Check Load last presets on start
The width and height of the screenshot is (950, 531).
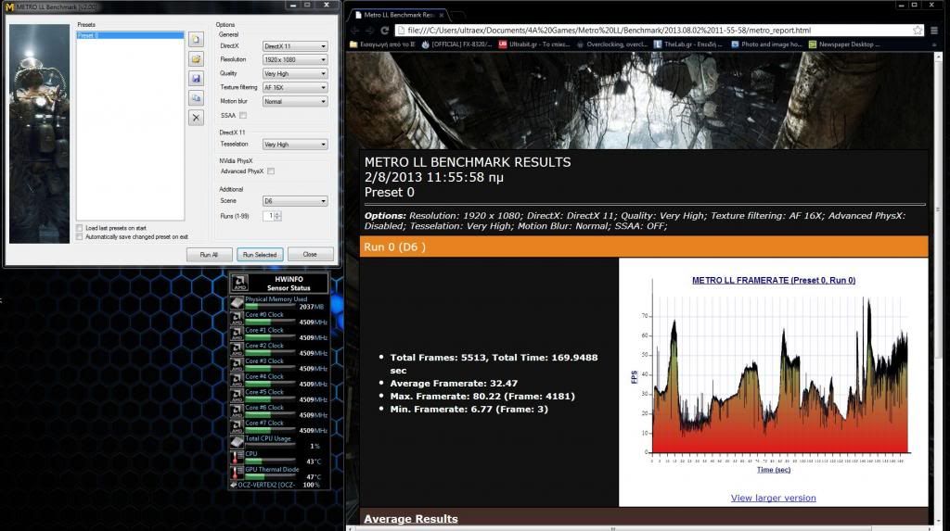pos(79,228)
